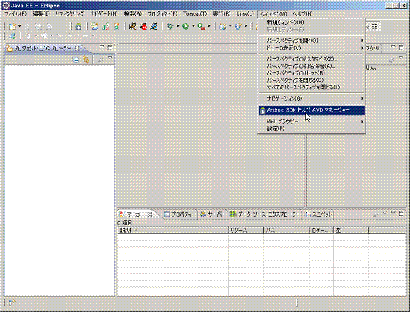Open the リファクタリング menu
This screenshot has width=410, height=312.
pos(69,13)
